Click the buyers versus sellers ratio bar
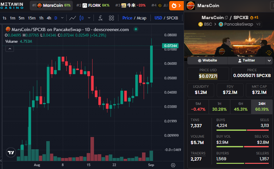 point(243,163)
